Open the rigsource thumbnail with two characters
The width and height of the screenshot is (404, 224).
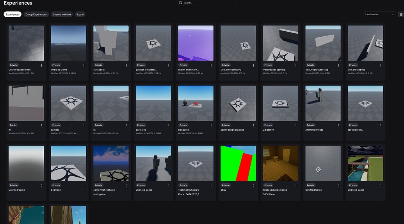click(x=196, y=103)
